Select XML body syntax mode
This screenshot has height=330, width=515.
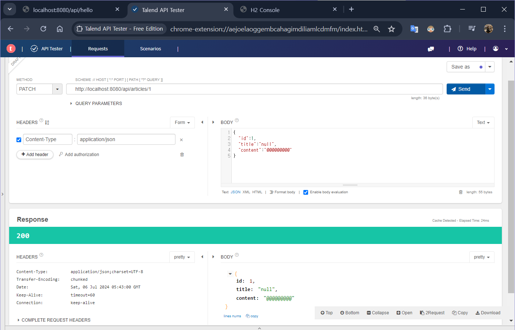click(246, 192)
